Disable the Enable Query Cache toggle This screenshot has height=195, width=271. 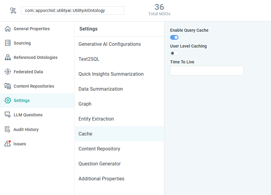point(174,37)
